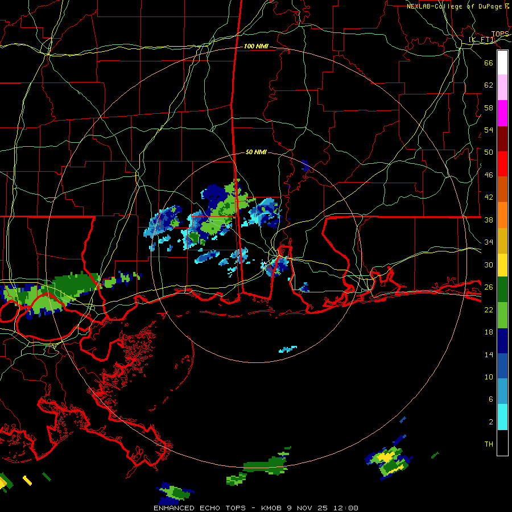Click the 18 legend value
This screenshot has height=512, width=512.
click(x=489, y=332)
